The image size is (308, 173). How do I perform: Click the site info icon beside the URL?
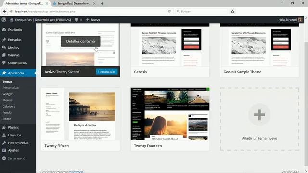[x=11, y=12]
